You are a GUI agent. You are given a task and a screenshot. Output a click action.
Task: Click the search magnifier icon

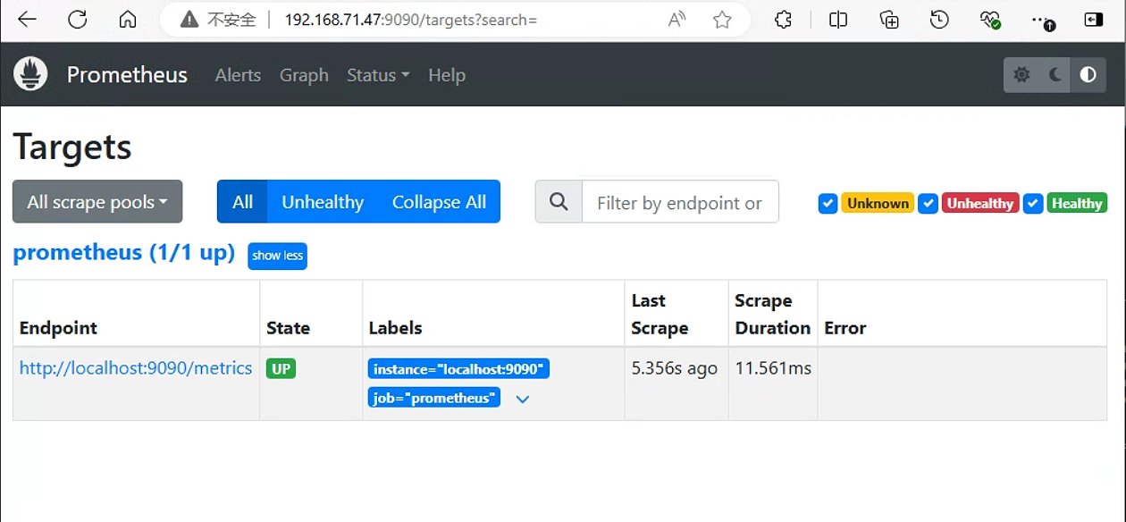(x=559, y=202)
